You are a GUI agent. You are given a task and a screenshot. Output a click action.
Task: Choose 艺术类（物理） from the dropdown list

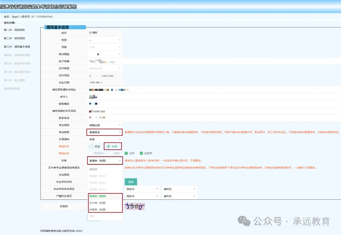105,203
